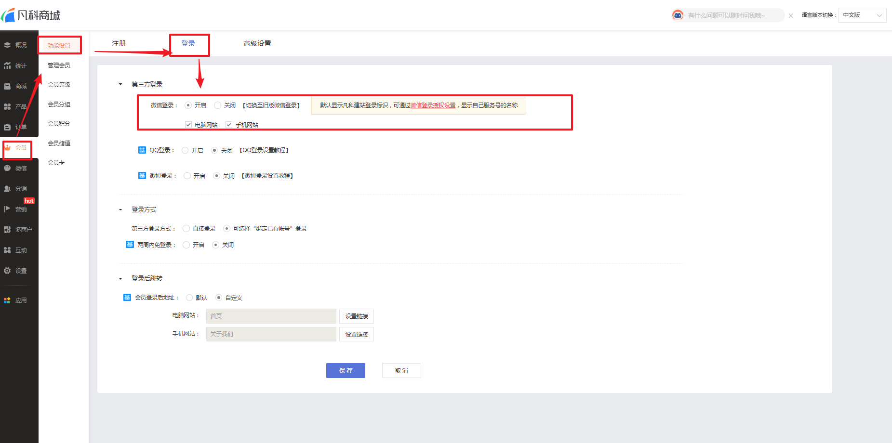Choose 可选择绑定已有帐号登录 radio option
Screen dimensions: 892x443
tap(226, 229)
